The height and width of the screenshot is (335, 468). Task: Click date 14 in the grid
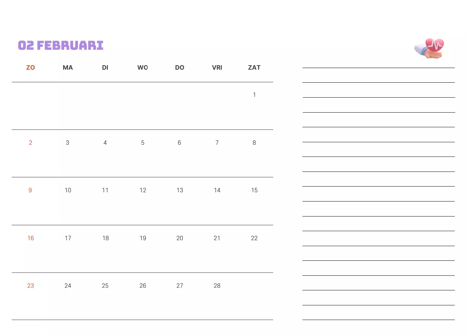[x=217, y=190]
